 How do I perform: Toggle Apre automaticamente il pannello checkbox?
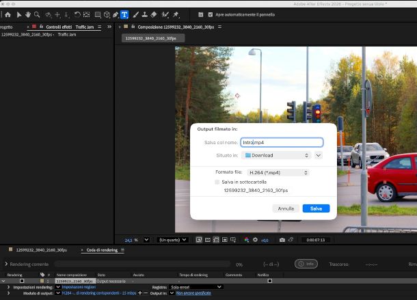pyautogui.click(x=211, y=14)
